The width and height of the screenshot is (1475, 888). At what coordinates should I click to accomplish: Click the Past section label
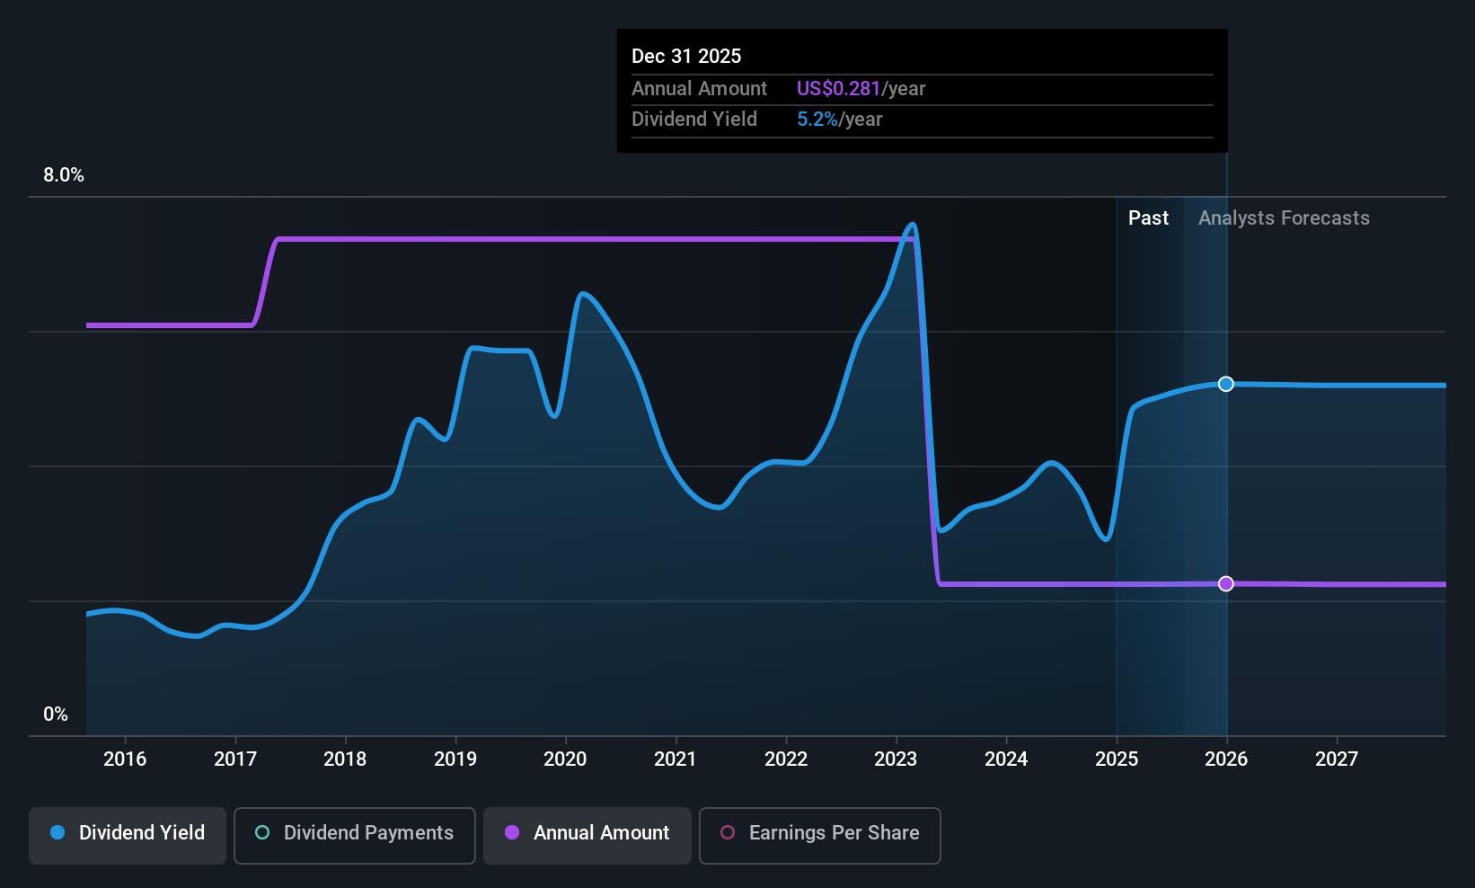[1148, 218]
